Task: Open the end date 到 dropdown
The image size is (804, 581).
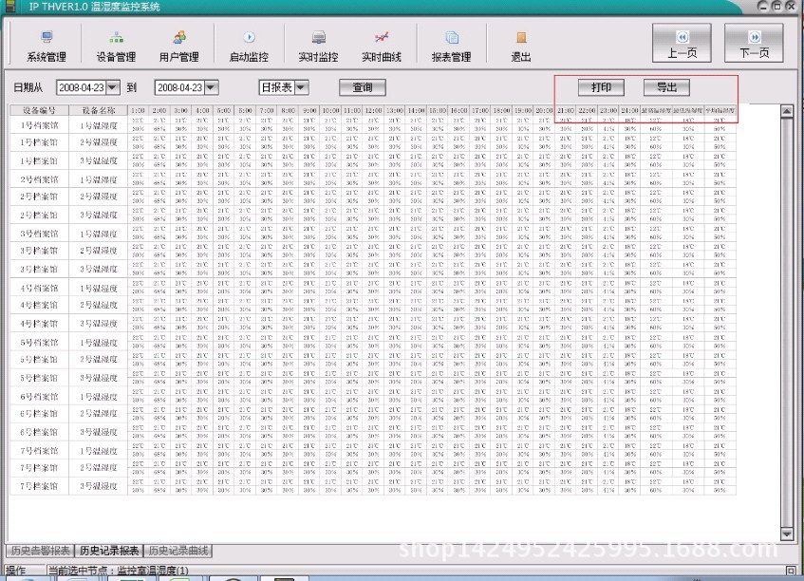Action: pos(211,86)
